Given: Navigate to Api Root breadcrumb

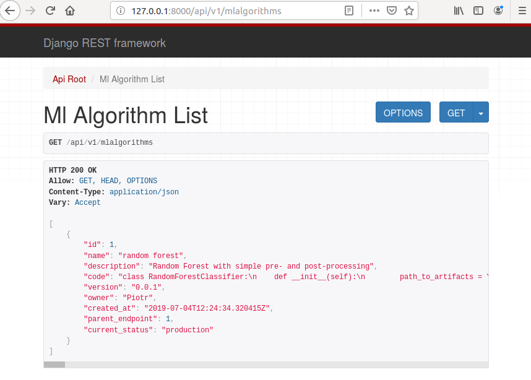Looking at the screenshot, I should pos(69,79).
